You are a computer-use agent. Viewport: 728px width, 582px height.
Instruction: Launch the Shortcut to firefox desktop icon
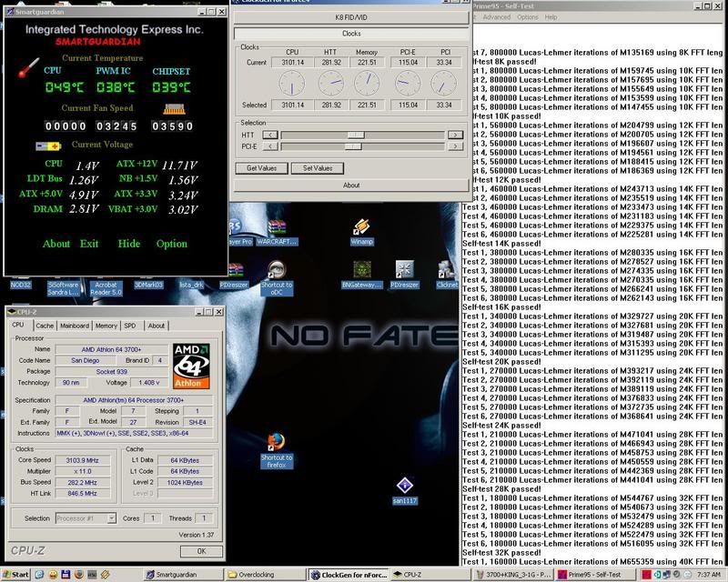(x=277, y=450)
